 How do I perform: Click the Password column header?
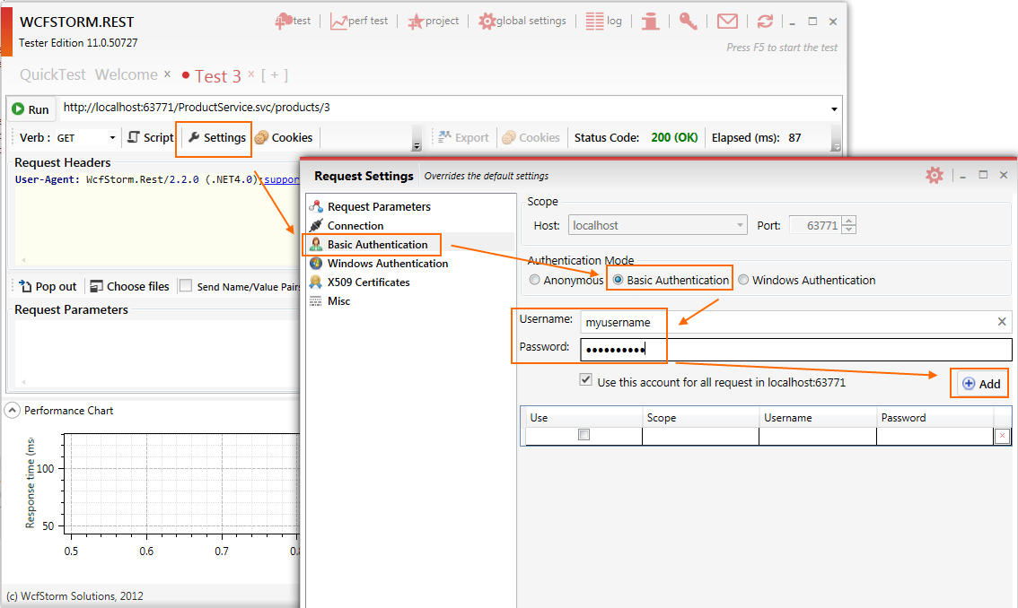(x=935, y=417)
